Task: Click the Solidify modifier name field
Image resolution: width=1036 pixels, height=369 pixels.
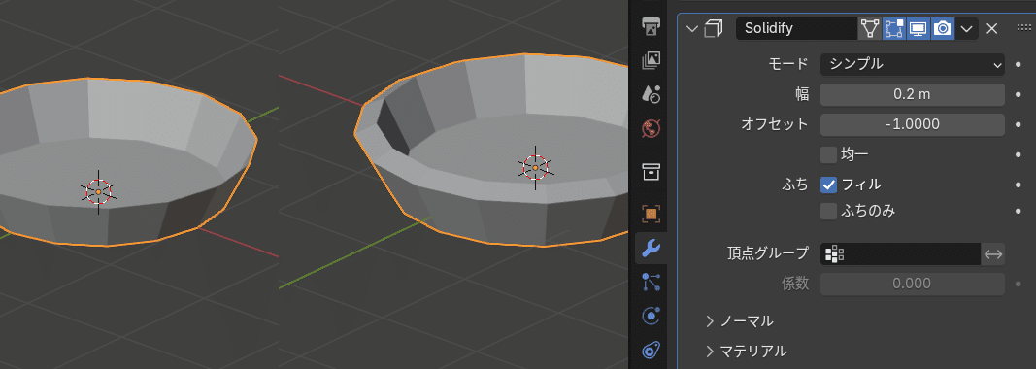Action: click(x=797, y=28)
